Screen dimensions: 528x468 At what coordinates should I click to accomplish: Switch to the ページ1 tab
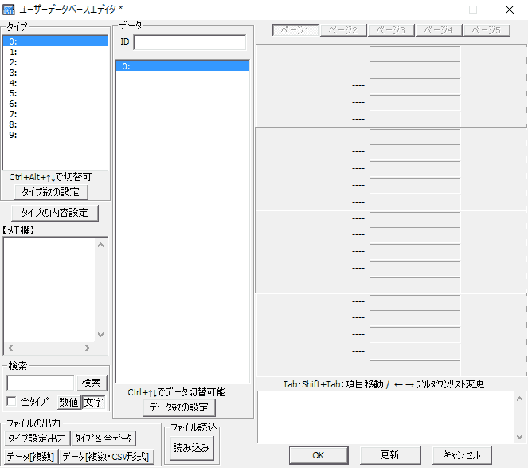[295, 30]
